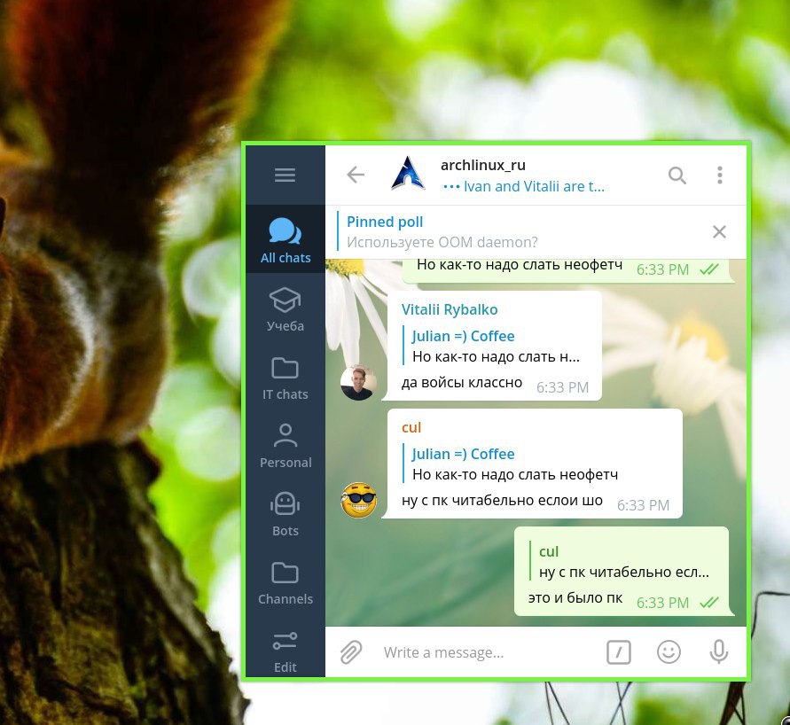Screen dimensions: 790x725
Task: View Vitalii Rybalko's avatar photo
Action: 359,383
